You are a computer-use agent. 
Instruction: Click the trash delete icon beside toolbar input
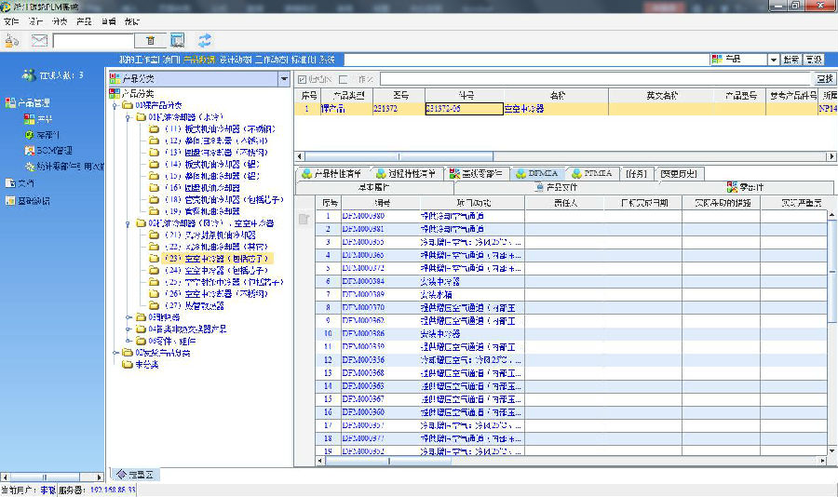click(x=150, y=41)
